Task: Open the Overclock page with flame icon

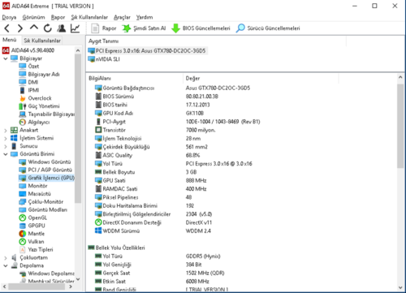Action: point(35,98)
